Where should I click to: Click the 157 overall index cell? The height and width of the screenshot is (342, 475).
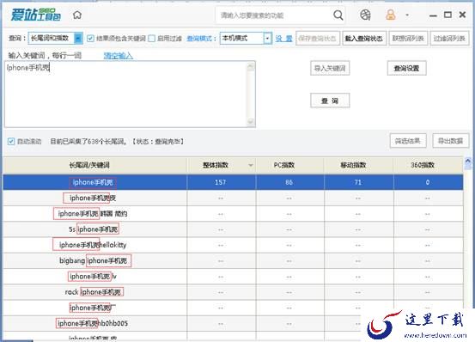coord(221,182)
